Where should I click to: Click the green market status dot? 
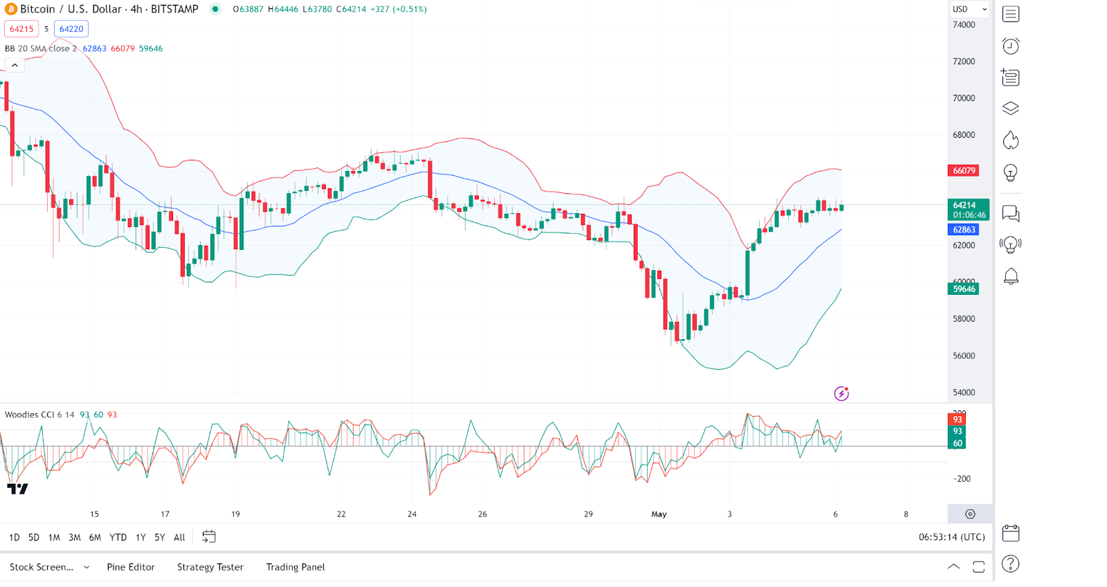click(x=215, y=9)
